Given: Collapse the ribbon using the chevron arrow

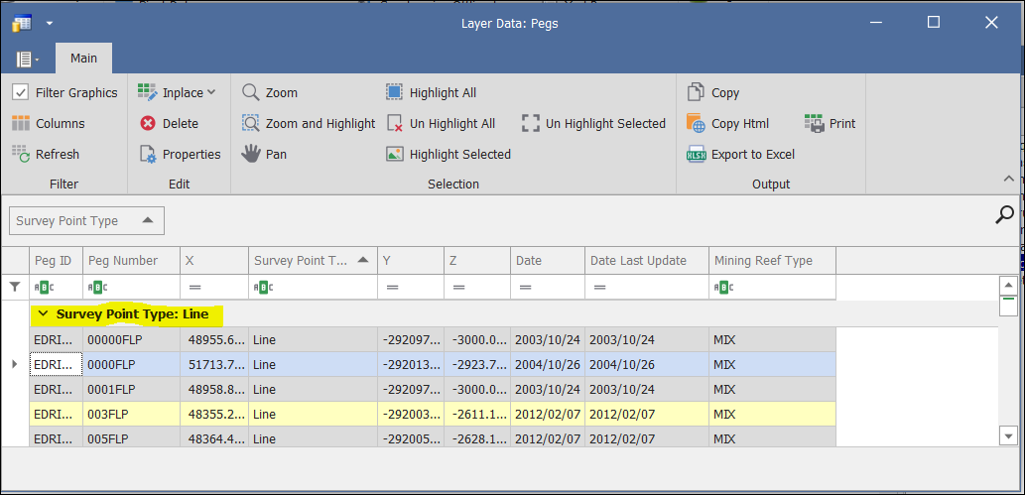Looking at the screenshot, I should (1008, 179).
